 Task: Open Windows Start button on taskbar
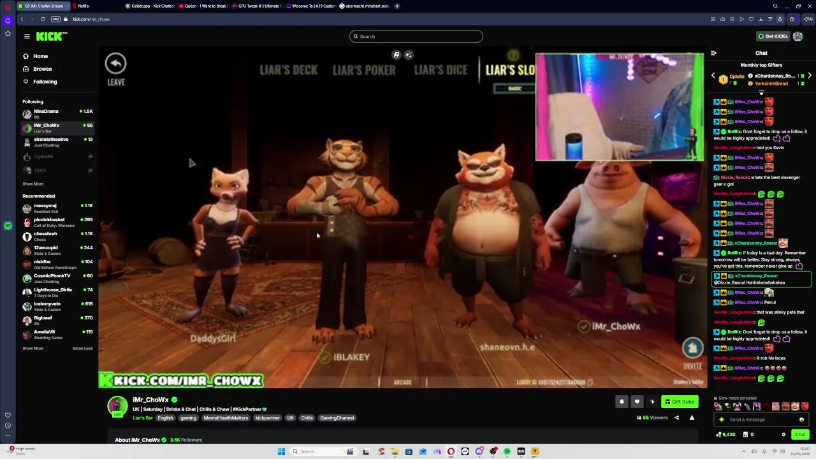pos(281,451)
